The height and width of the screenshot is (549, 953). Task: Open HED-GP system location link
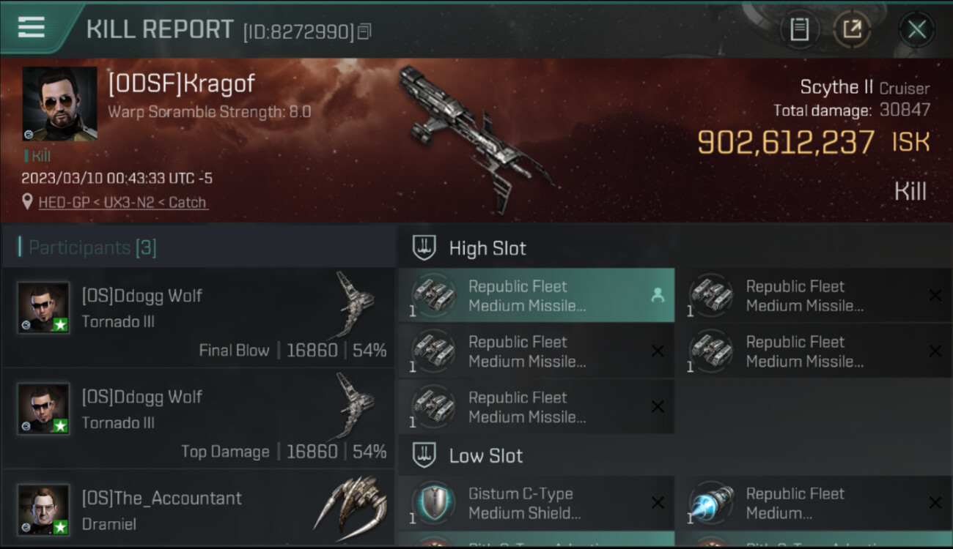[x=65, y=203]
